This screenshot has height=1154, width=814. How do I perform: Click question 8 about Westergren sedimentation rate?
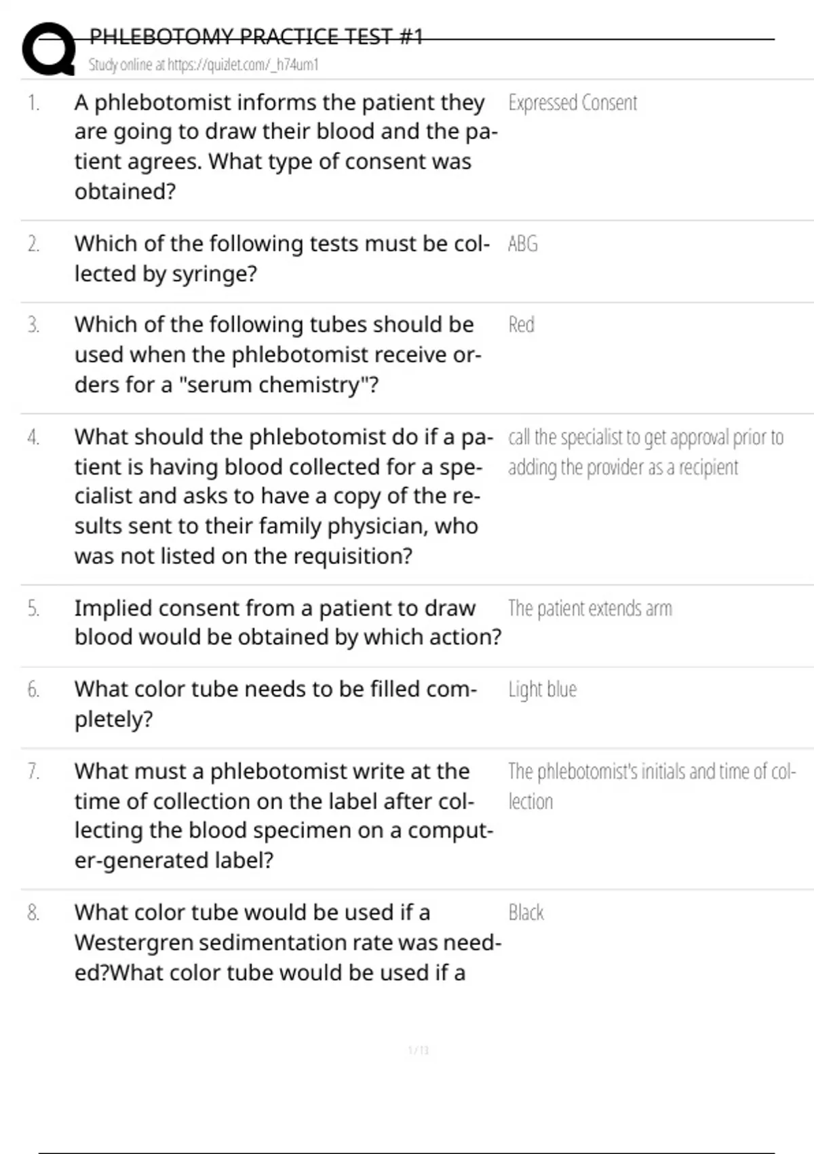[288, 942]
